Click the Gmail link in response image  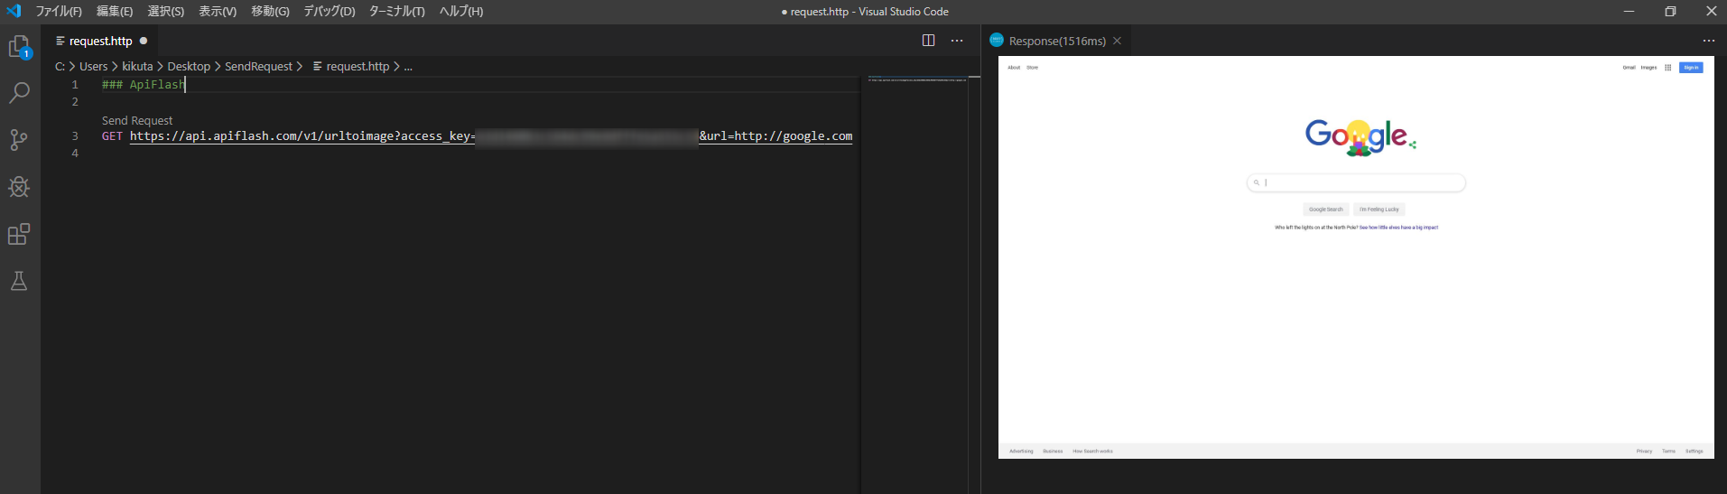pos(1629,68)
